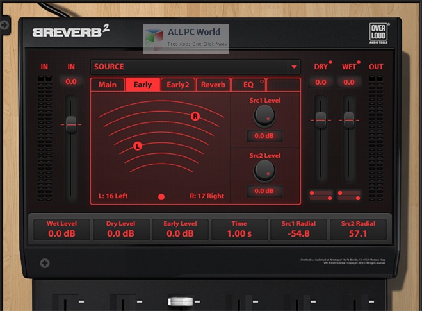This screenshot has width=422, height=311.
Task: Click the WET pan sliders below fader
Action: pyautogui.click(x=349, y=196)
